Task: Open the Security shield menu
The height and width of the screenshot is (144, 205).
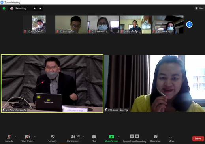Action: point(53,138)
